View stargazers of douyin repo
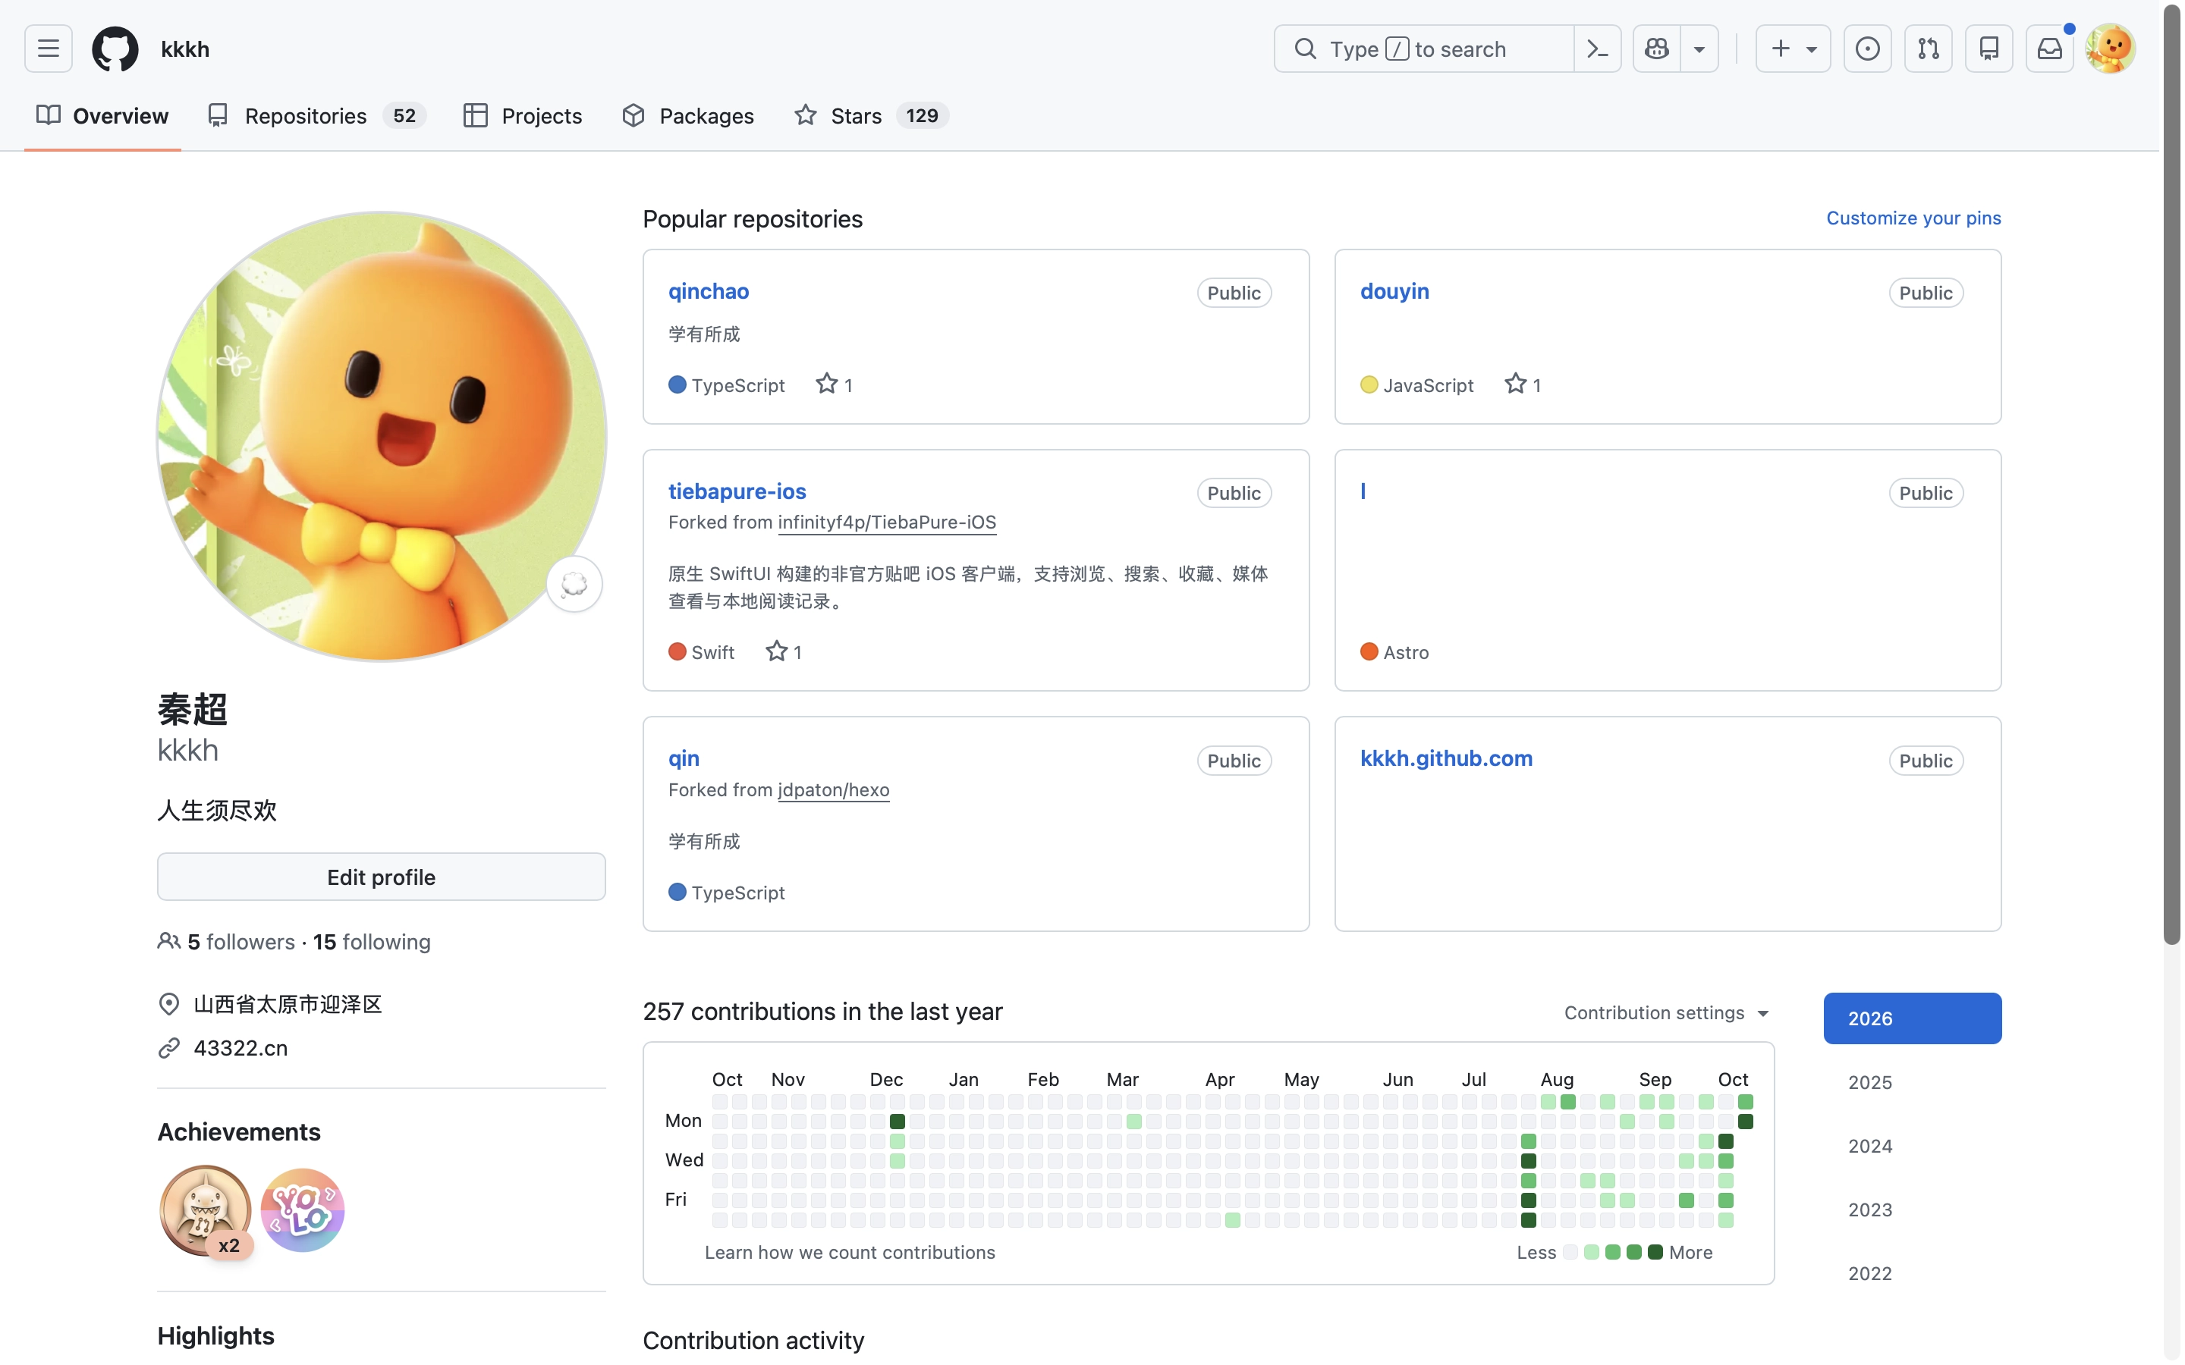Screen dimensions: 2185x1365 1523,385
